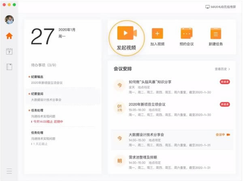Screen dimensions: 243x181
Task: Click the 明 badge beside 需求池整理及排期
Action: click(119, 161)
